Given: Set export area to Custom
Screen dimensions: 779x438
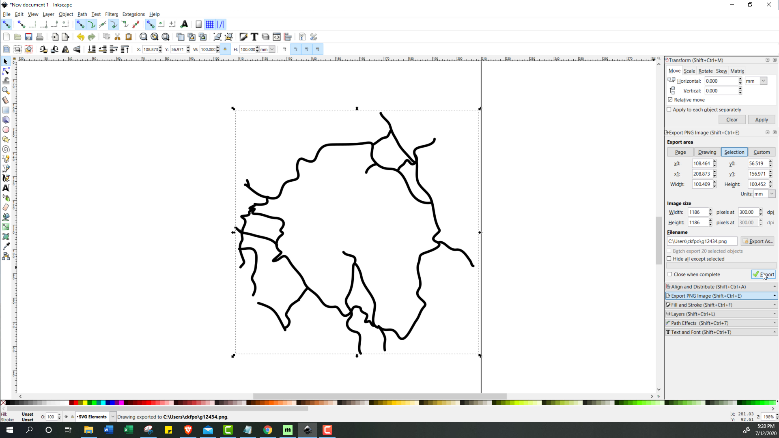Looking at the screenshot, I should [x=762, y=152].
